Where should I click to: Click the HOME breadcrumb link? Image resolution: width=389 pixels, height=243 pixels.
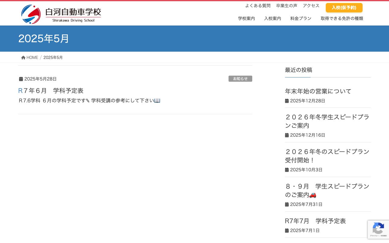point(32,57)
